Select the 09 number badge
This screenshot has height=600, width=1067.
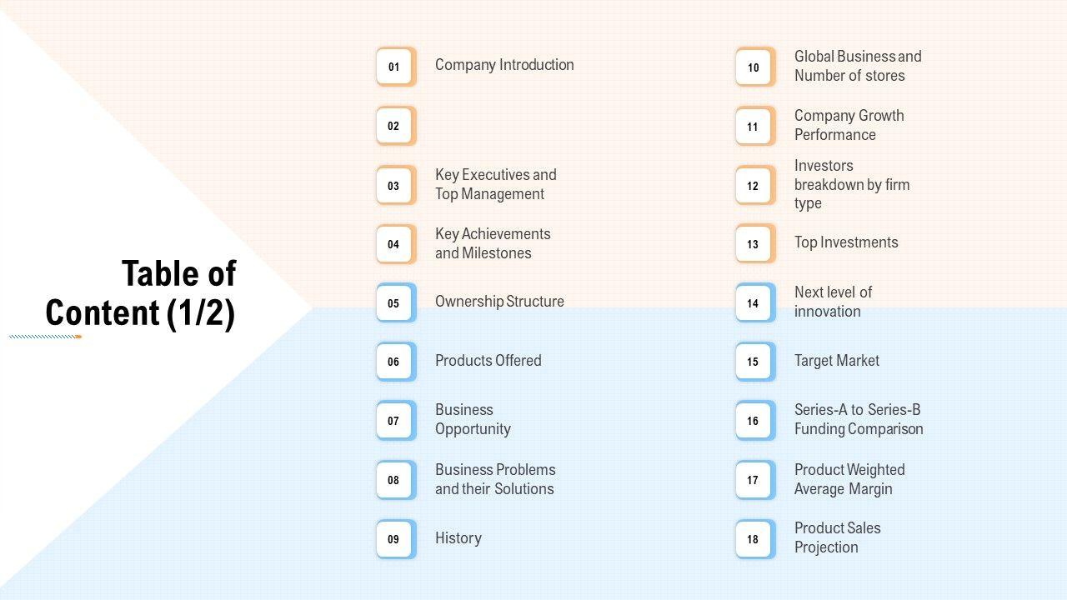coord(394,539)
